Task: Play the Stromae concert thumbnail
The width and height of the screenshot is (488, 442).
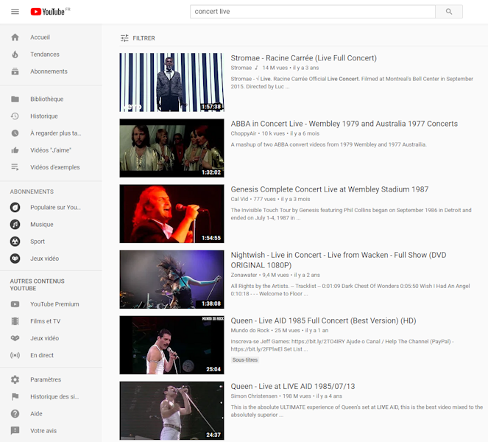Action: point(171,83)
